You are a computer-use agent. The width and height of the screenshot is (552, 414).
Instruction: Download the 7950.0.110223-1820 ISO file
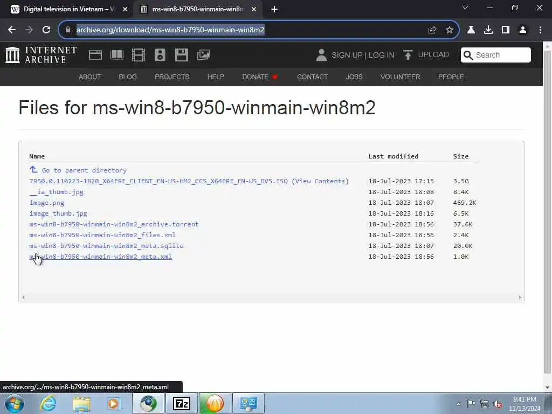tap(158, 181)
